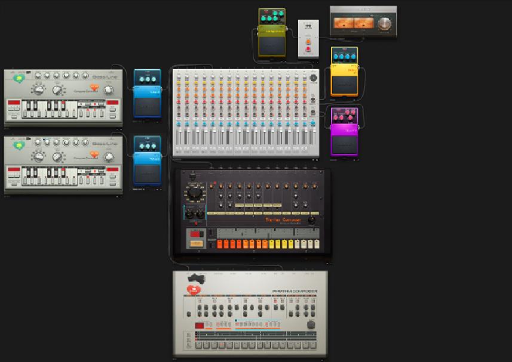This screenshot has height=362, width=512.
Task: Click the volume knob beside the Rhythm Composer logo
Action: (311, 220)
